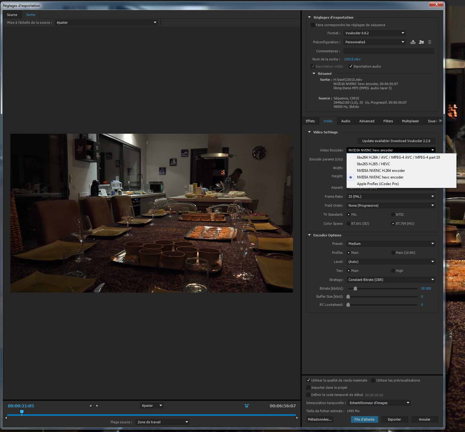
Task: Click the save preset icon
Action: tap(413, 42)
